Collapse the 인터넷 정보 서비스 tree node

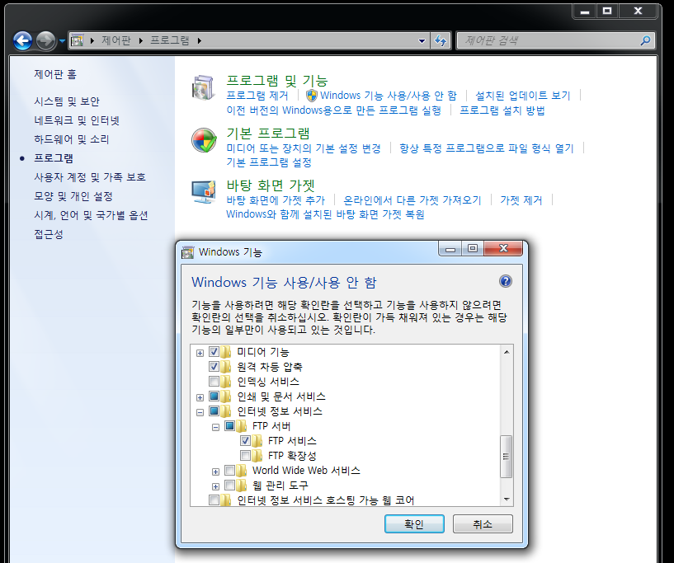(x=200, y=412)
